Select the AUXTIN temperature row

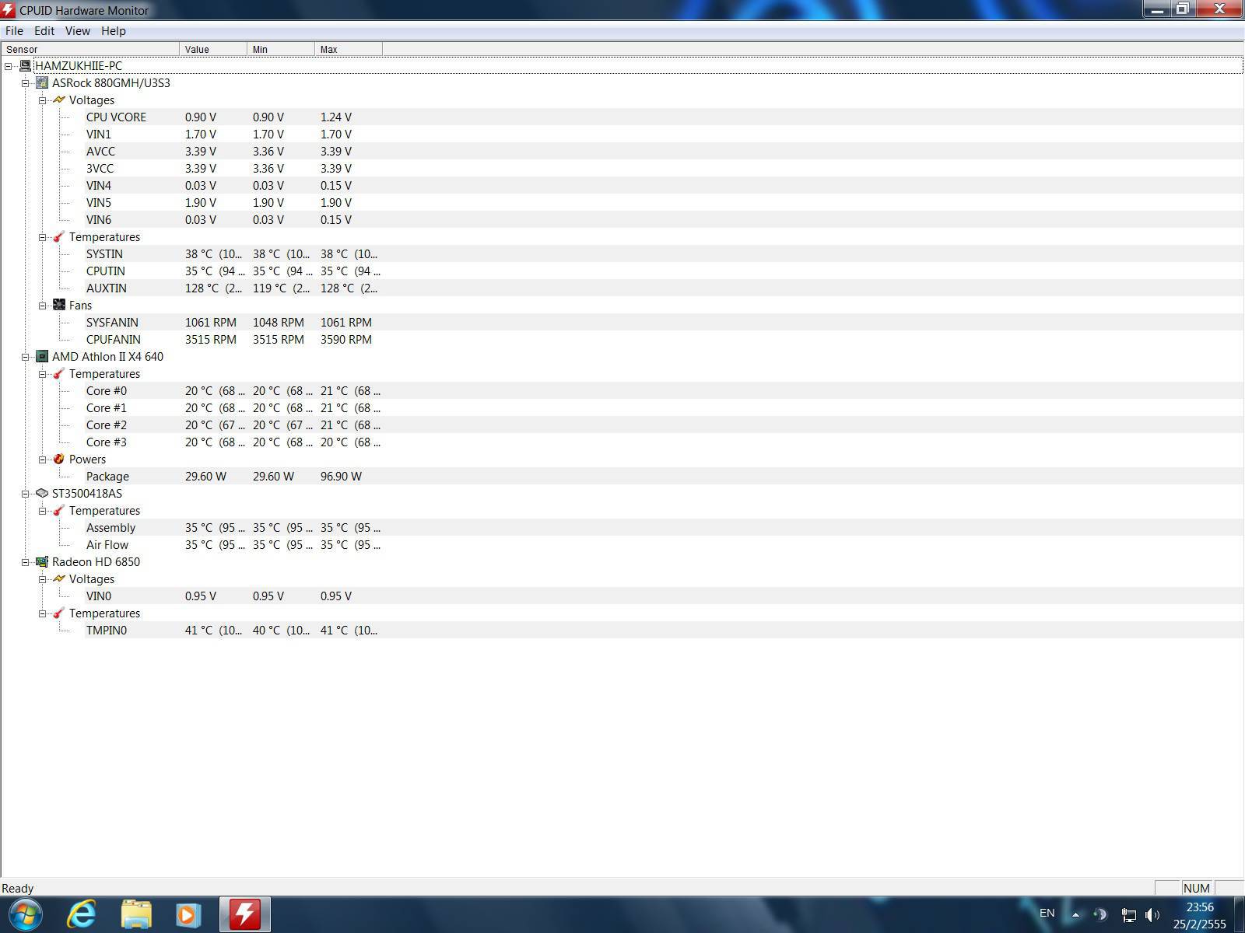[x=622, y=288]
